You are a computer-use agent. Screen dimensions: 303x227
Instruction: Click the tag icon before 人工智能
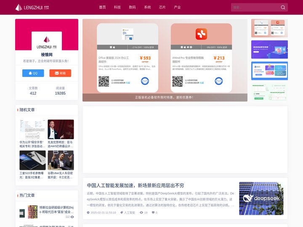point(122,213)
